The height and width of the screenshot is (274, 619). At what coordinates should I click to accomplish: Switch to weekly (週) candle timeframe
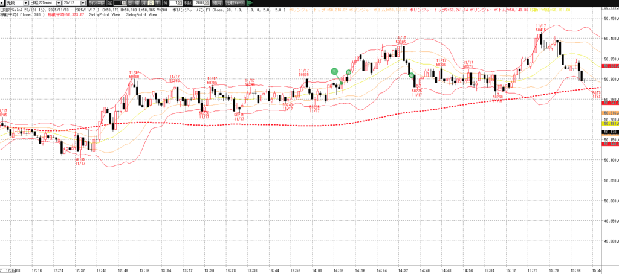[131, 3]
